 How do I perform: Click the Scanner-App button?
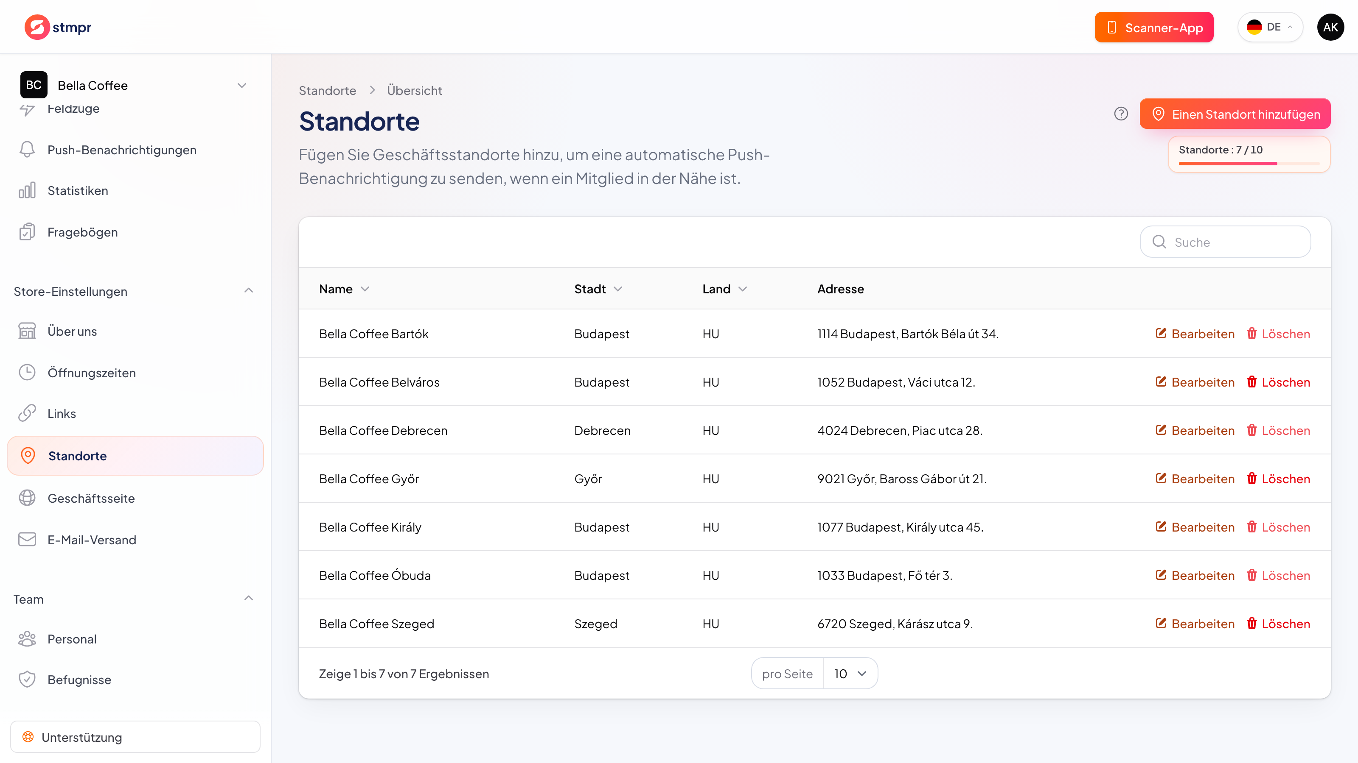pyautogui.click(x=1153, y=27)
